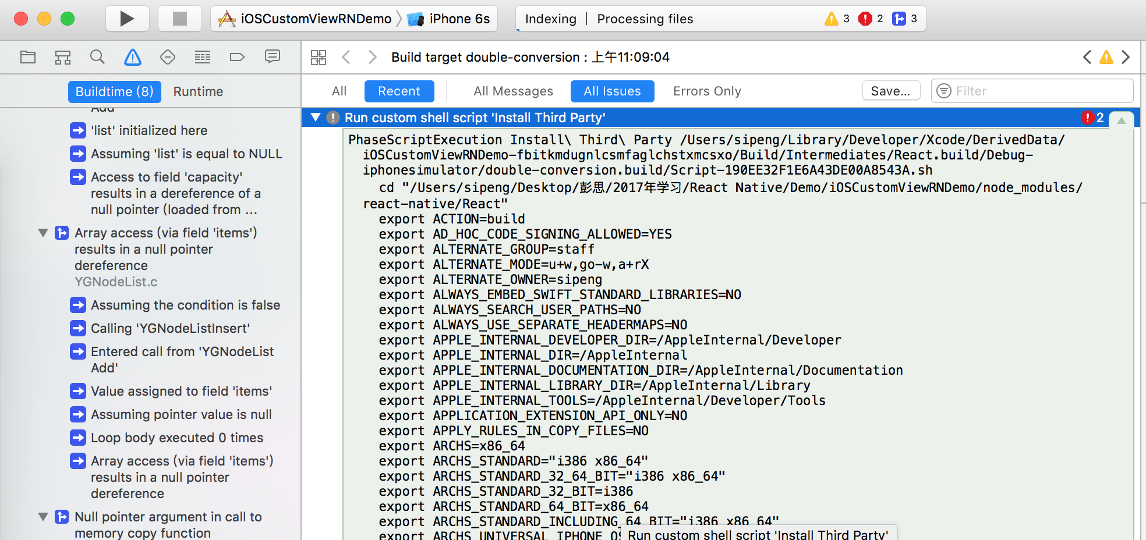Jump to next issue

(1126, 57)
